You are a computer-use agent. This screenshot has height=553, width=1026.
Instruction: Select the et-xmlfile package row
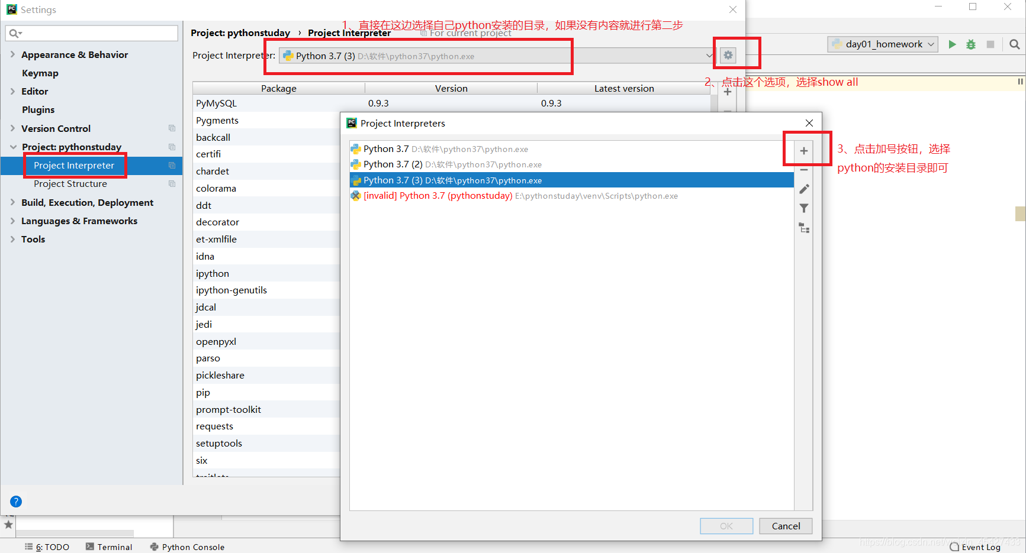click(266, 239)
